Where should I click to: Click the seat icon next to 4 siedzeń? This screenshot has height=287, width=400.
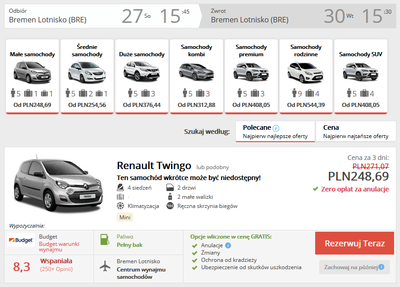point(120,187)
